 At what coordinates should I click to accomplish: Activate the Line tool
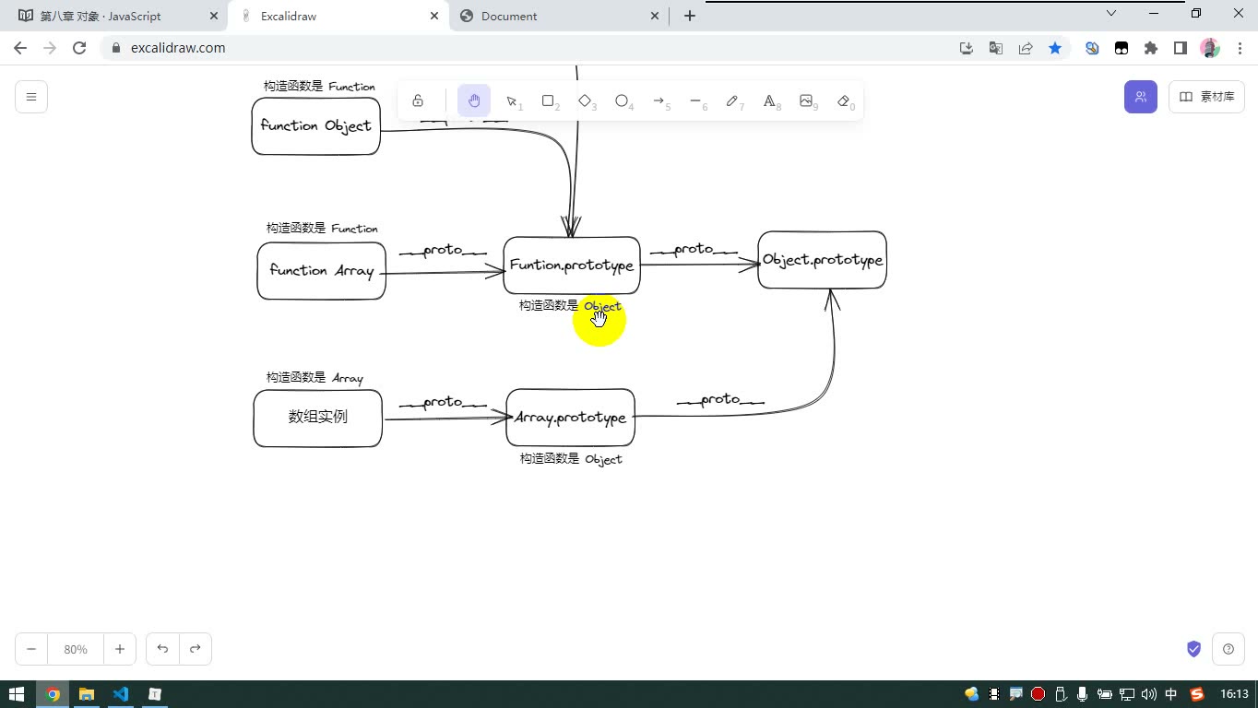pos(696,101)
